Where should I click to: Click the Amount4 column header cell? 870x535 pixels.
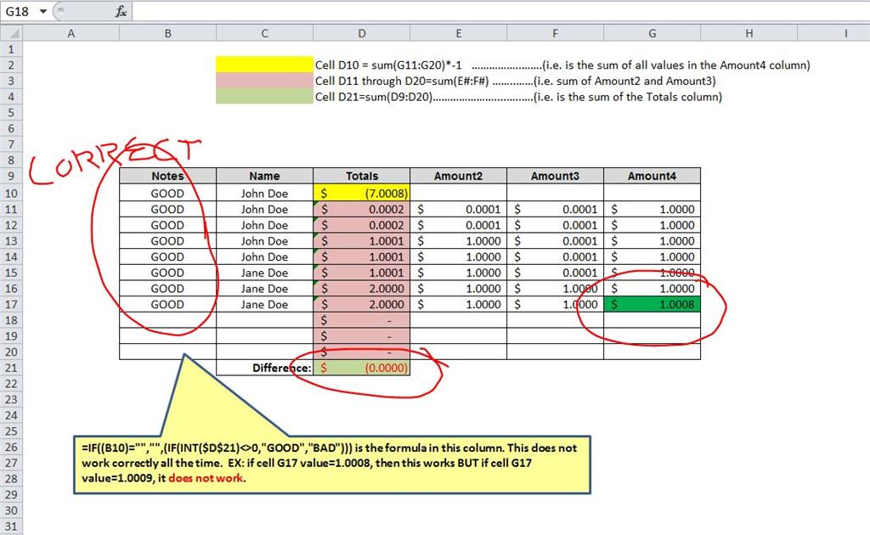point(652,176)
